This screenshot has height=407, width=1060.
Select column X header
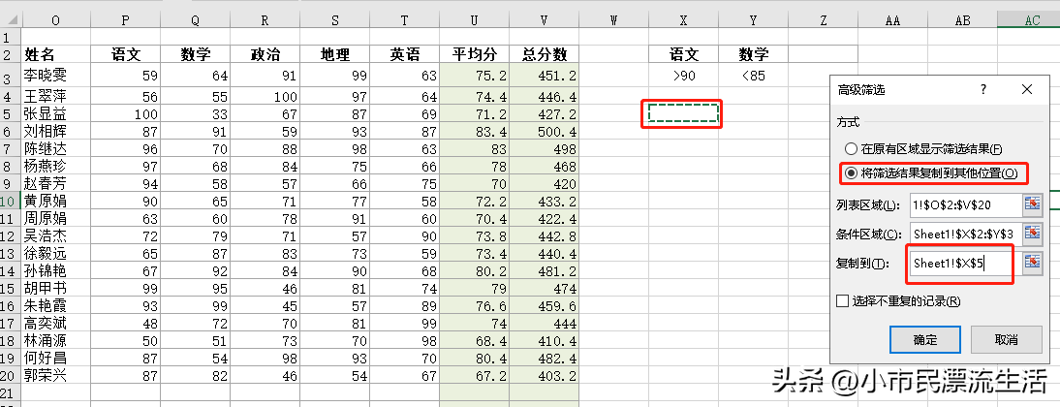tap(683, 21)
